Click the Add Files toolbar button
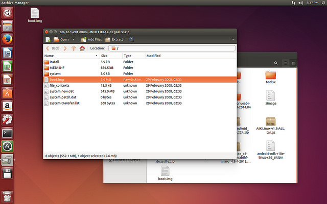 [91, 39]
